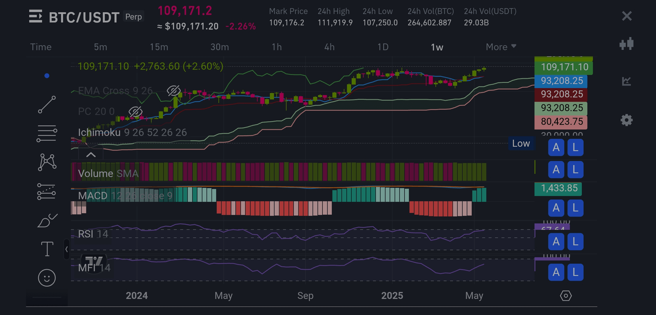This screenshot has height=315, width=656.
Task: Open the hamburger market list menu
Action: (36, 16)
